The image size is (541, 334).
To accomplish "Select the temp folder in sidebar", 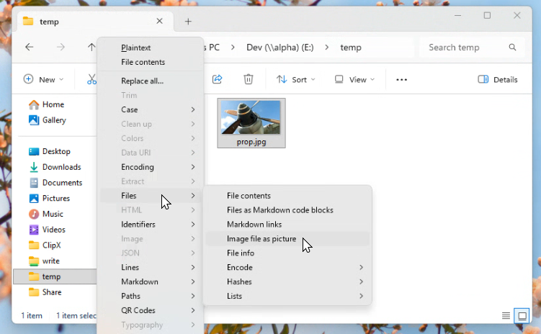I will [x=55, y=276].
